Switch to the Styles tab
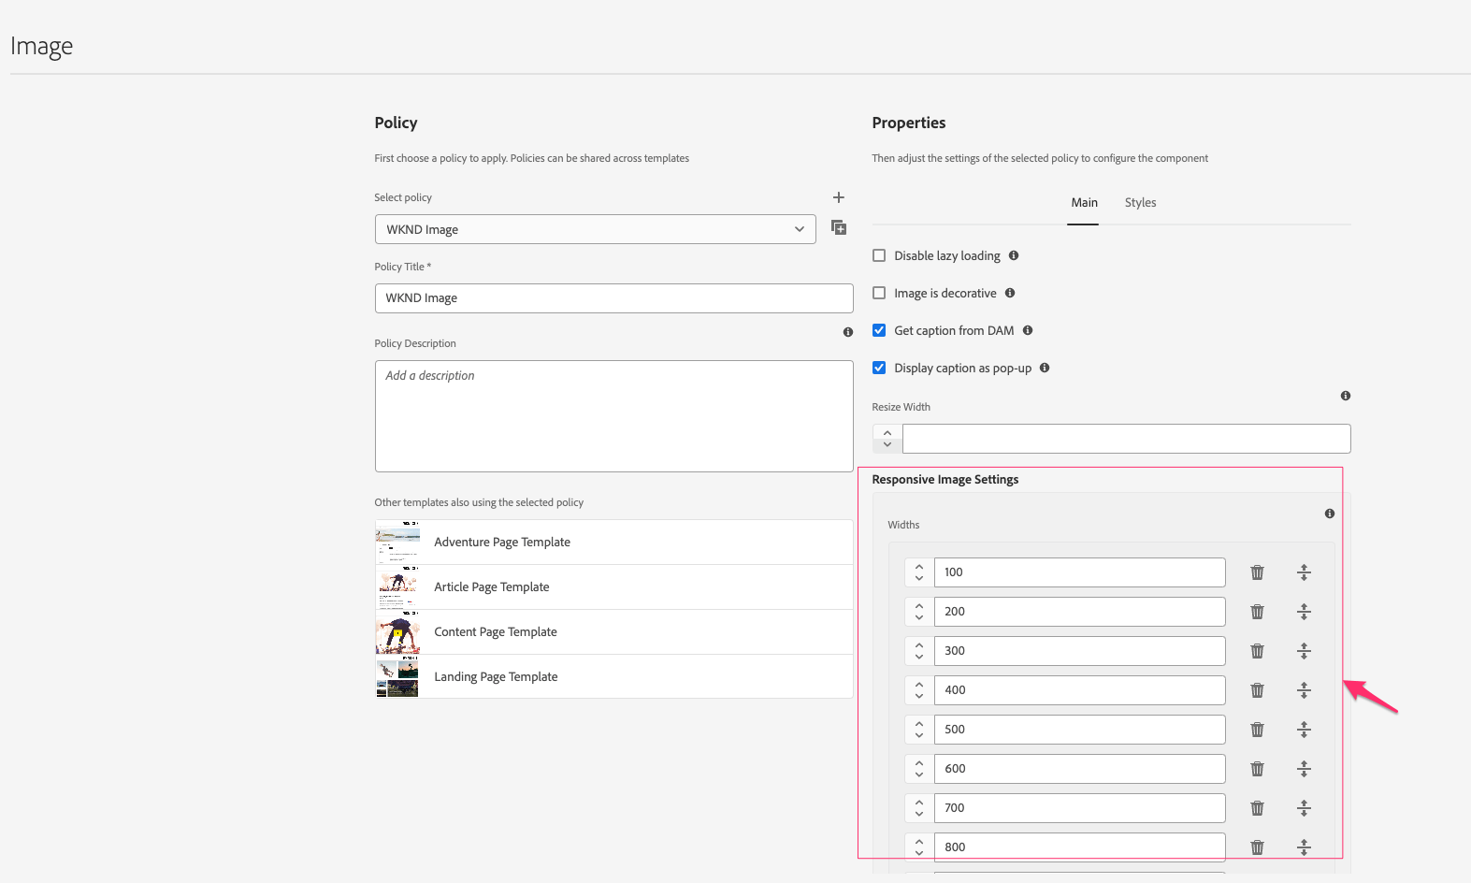Image resolution: width=1471 pixels, height=883 pixels. tap(1140, 203)
